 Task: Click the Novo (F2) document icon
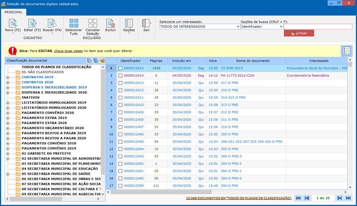[13, 23]
